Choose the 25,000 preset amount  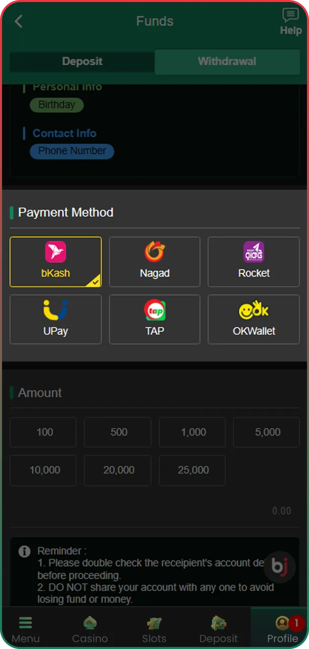coord(191,470)
